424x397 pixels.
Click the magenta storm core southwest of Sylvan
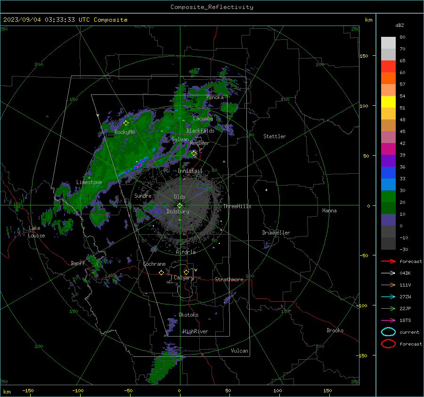(x=138, y=164)
